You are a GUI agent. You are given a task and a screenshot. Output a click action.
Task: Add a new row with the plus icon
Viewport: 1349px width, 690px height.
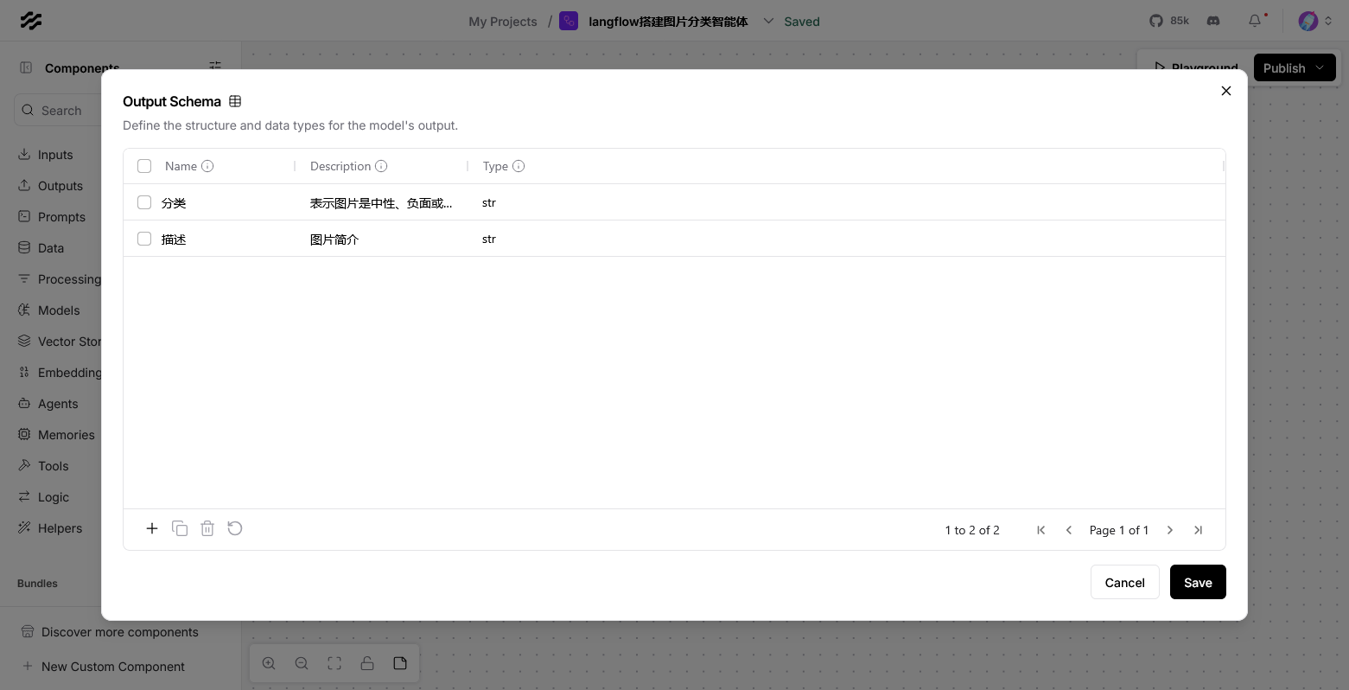pyautogui.click(x=152, y=528)
